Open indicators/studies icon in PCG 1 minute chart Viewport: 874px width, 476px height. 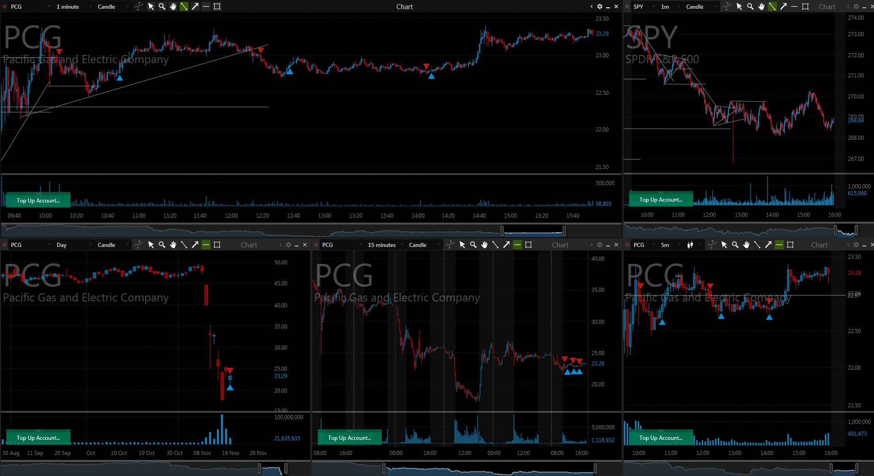(x=139, y=6)
